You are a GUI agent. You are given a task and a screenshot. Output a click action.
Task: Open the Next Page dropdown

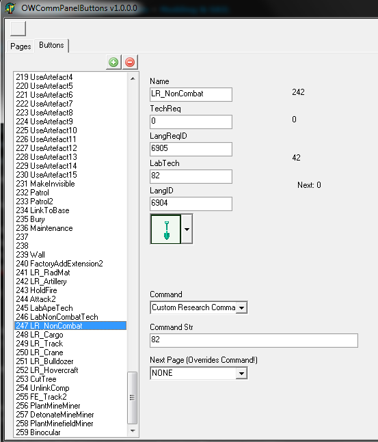tap(241, 373)
